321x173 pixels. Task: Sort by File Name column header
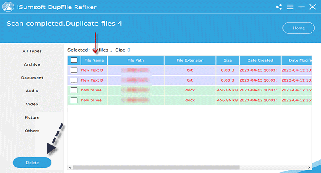point(94,60)
